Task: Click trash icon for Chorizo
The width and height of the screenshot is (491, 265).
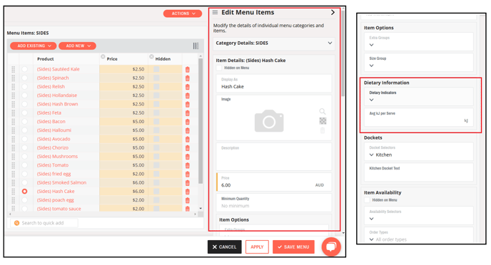Action: coord(187,148)
